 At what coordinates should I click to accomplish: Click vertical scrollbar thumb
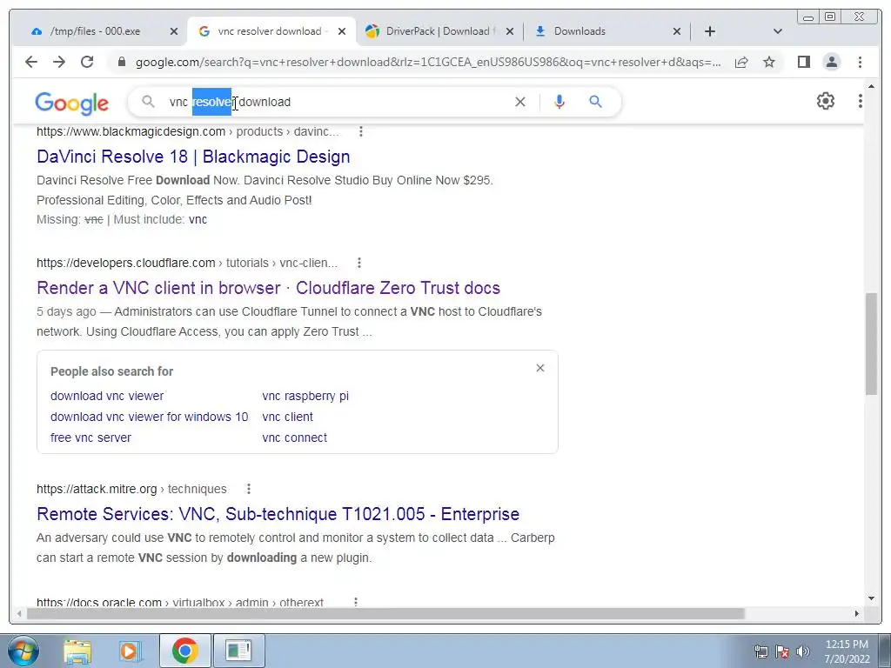point(872,343)
